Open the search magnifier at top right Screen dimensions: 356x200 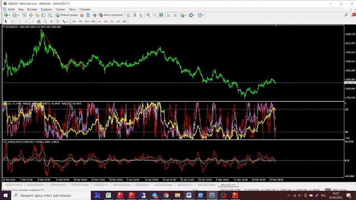point(346,15)
